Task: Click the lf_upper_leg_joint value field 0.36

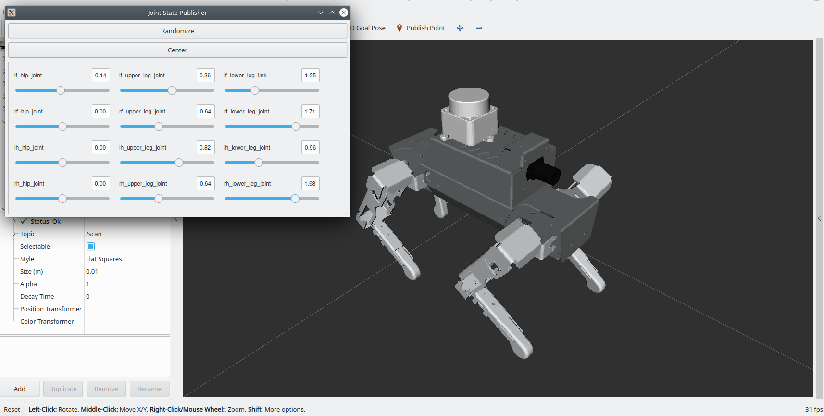Action: [x=206, y=76]
